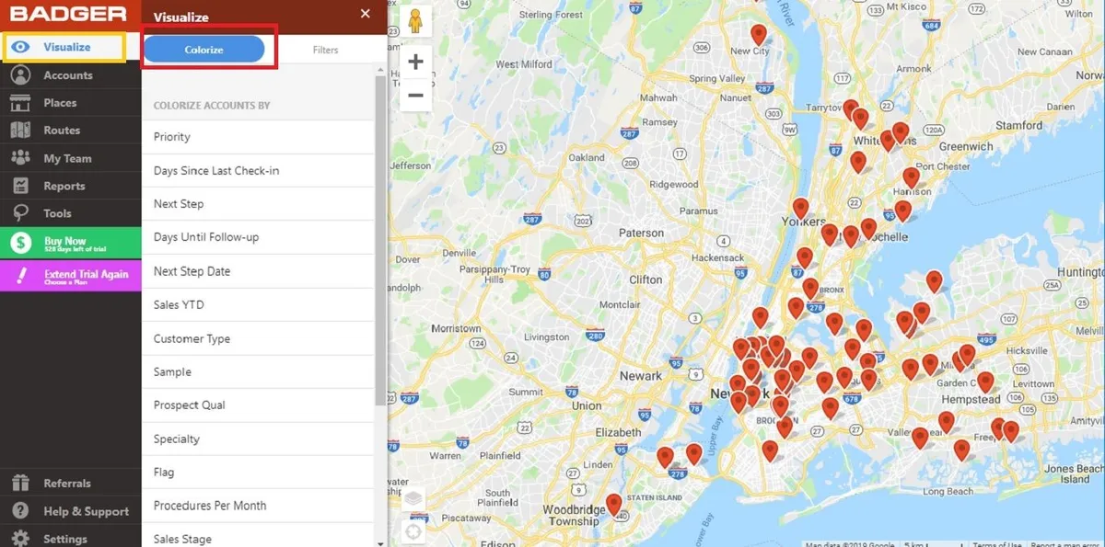This screenshot has height=547, width=1105.
Task: Open the Help & Support question icon
Action: click(x=21, y=511)
